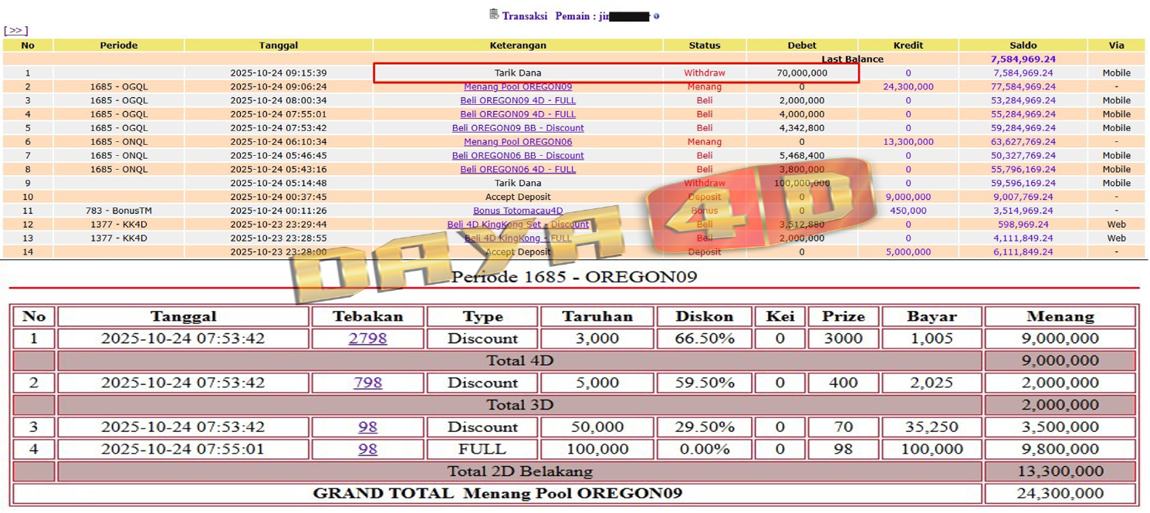
Task: Click the Tarik Dana row with 70,000,000 debet
Action: pos(518,73)
